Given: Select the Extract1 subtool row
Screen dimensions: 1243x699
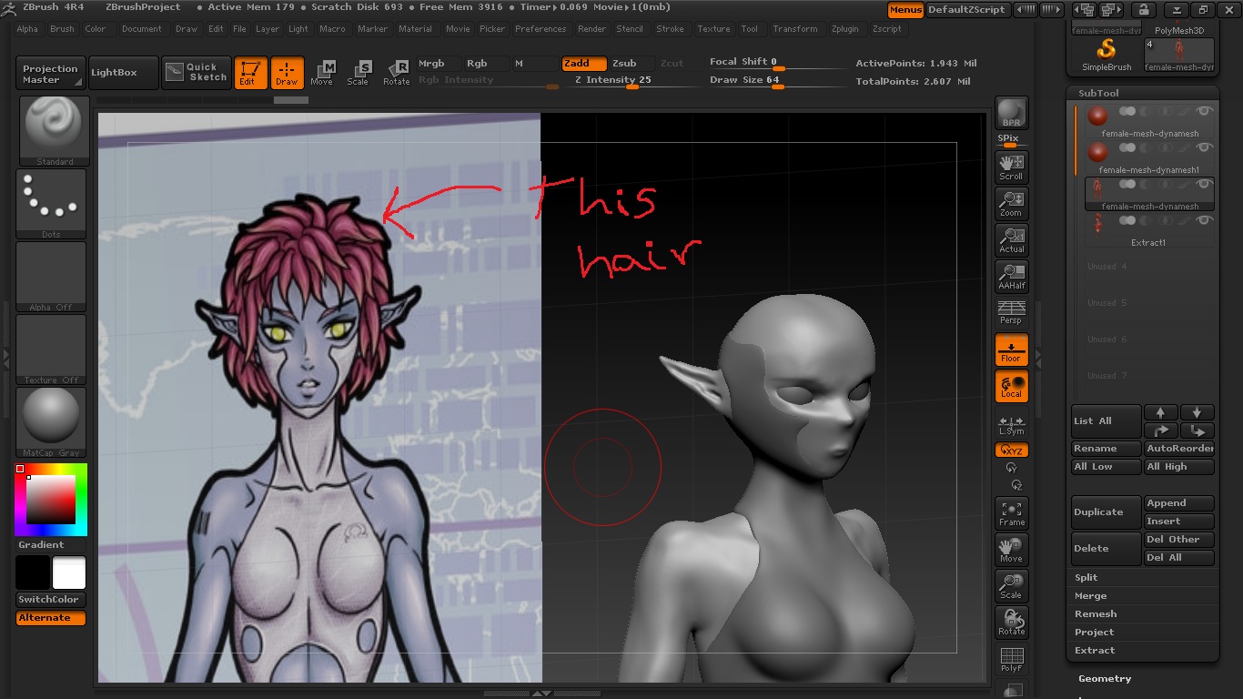Looking at the screenshot, I should (1149, 230).
